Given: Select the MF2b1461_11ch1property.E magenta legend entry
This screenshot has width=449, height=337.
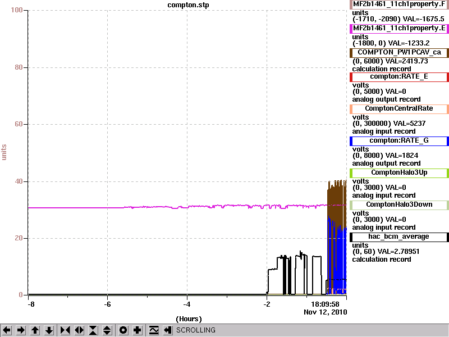Looking at the screenshot, I should [399, 29].
